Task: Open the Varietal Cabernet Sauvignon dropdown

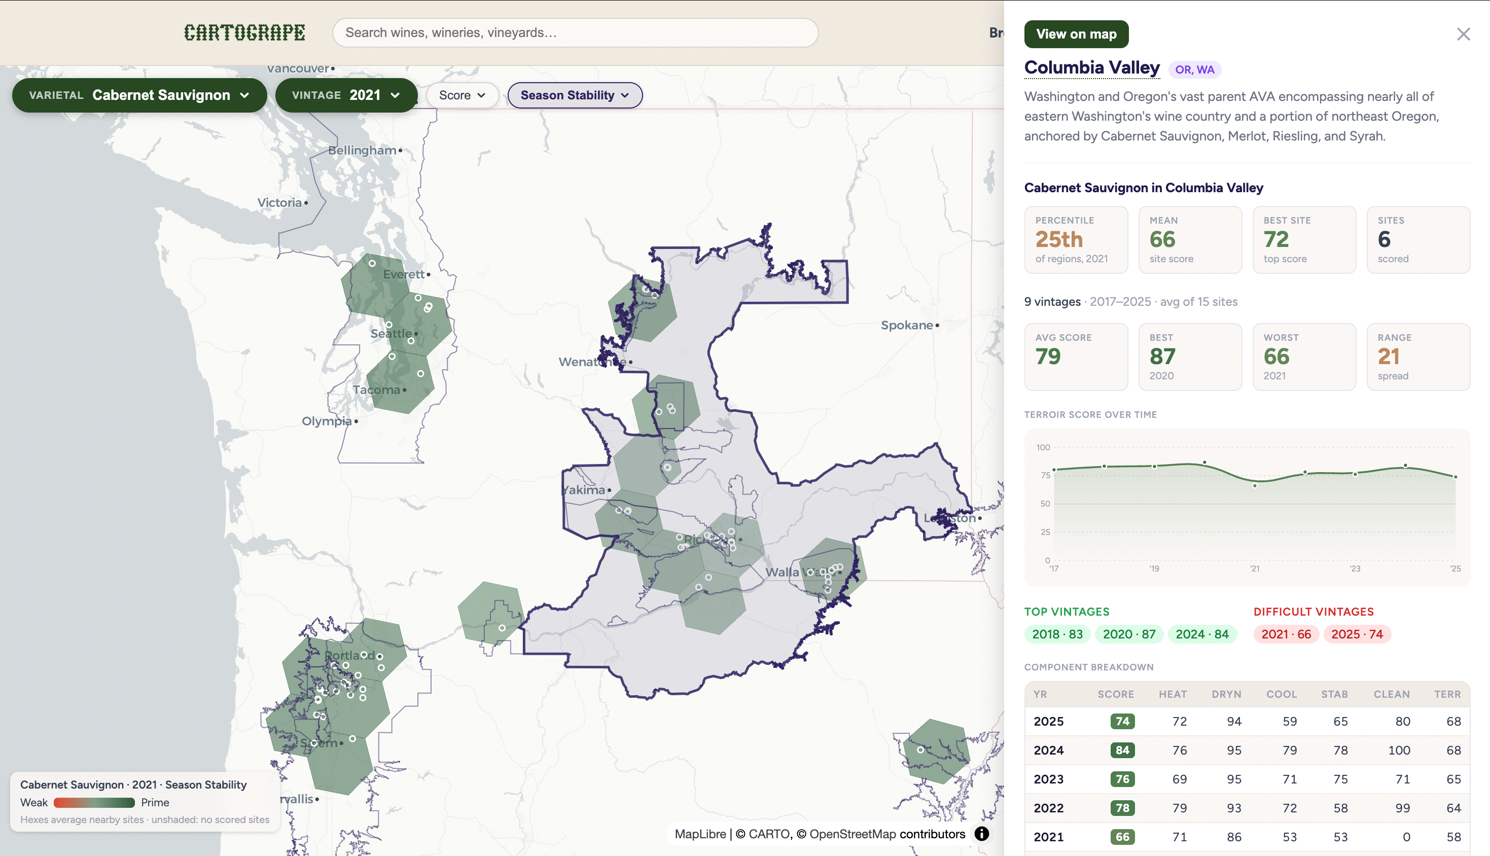Action: [139, 95]
